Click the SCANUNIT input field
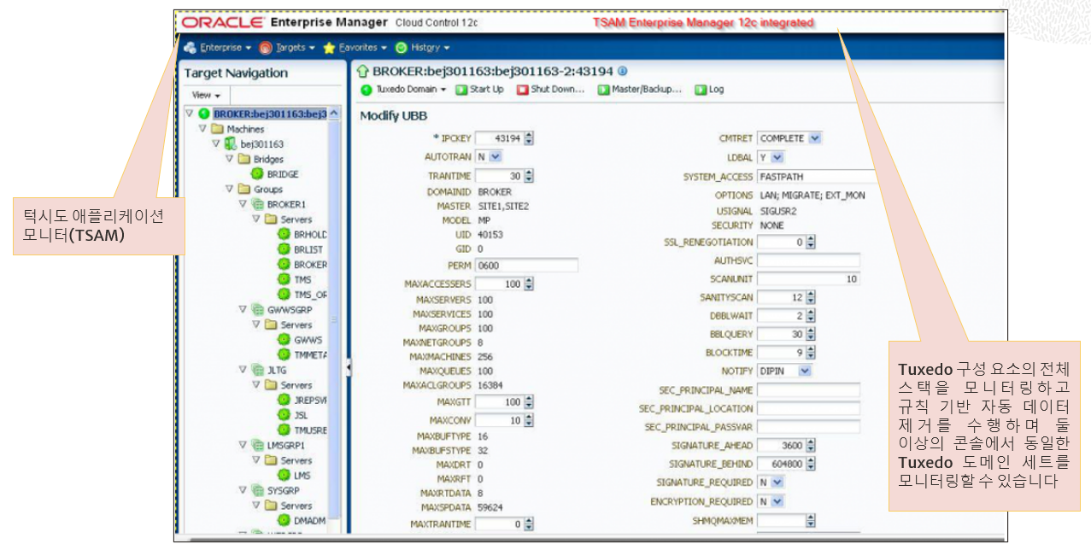 (x=808, y=279)
